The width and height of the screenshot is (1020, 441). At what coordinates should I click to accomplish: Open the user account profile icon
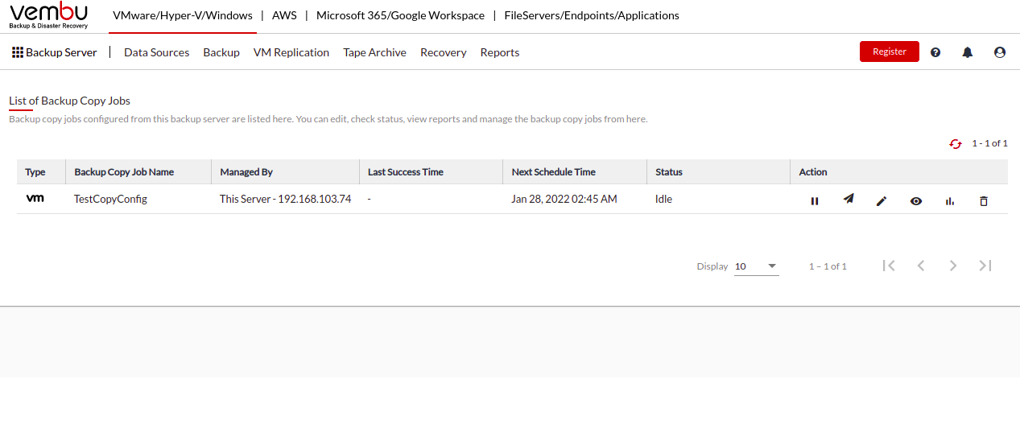tap(1000, 52)
